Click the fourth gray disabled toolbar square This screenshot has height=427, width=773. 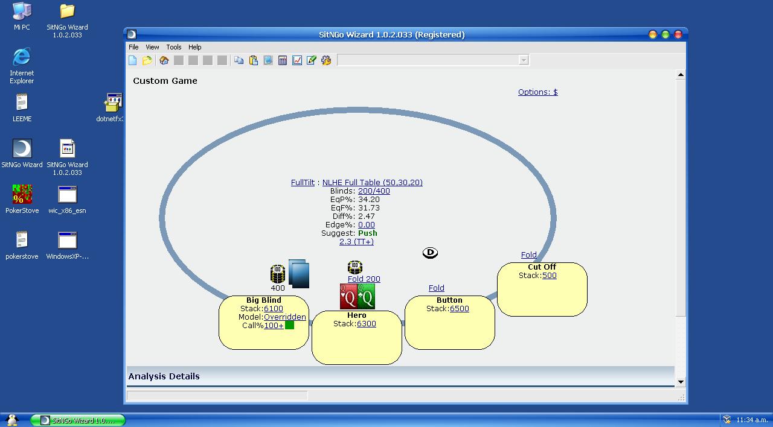point(222,60)
